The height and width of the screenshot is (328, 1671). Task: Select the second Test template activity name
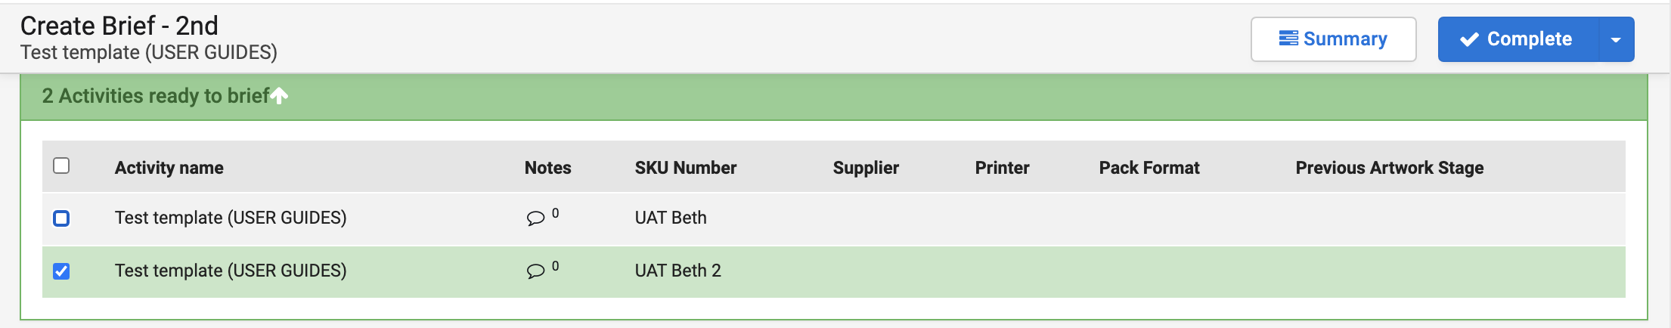click(x=231, y=271)
